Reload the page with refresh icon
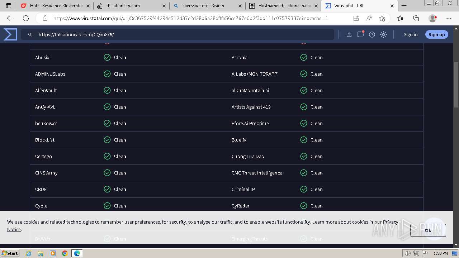459x258 pixels. pyautogui.click(x=26, y=18)
